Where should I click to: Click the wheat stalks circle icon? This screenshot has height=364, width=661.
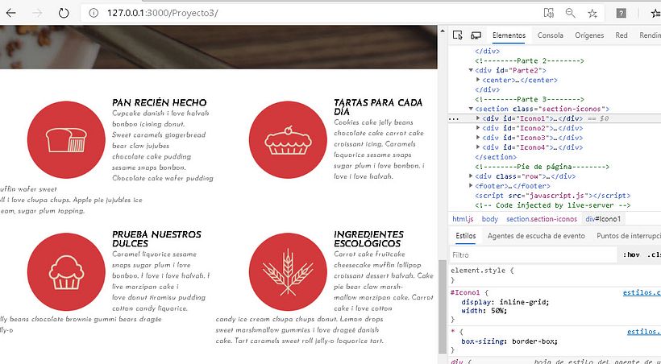tap(288, 271)
